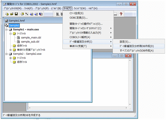Select the データ影響波及分析(I) menu entry
The height and width of the screenshot is (120, 166).
pyautogui.click(x=88, y=42)
